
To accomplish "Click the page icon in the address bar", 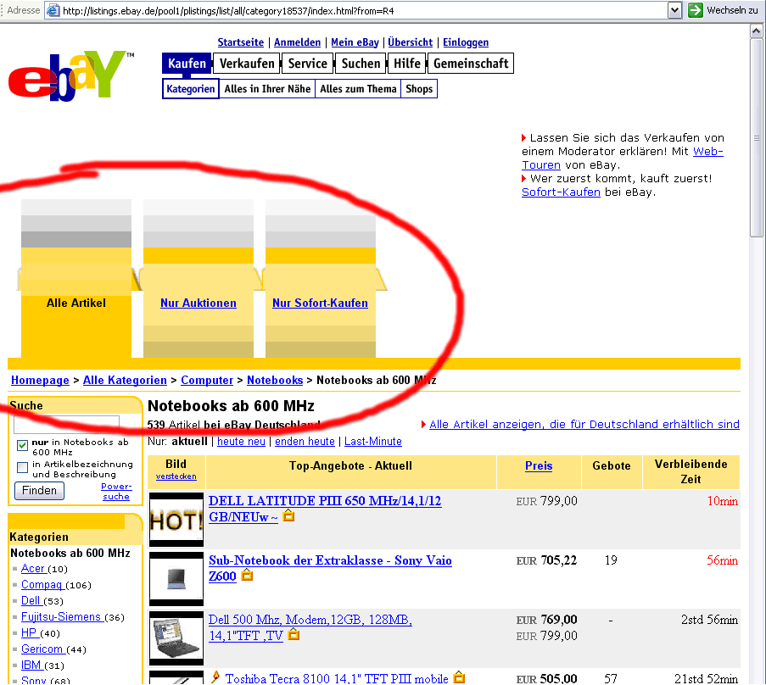I will [x=53, y=10].
